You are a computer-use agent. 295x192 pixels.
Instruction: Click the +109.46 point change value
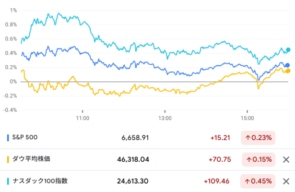(217, 181)
